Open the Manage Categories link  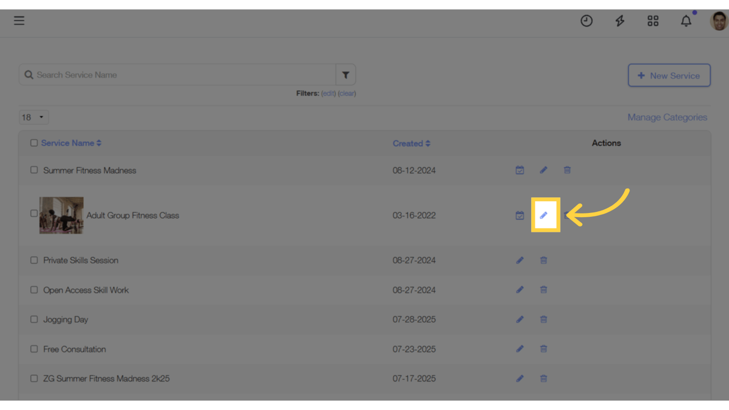point(667,117)
